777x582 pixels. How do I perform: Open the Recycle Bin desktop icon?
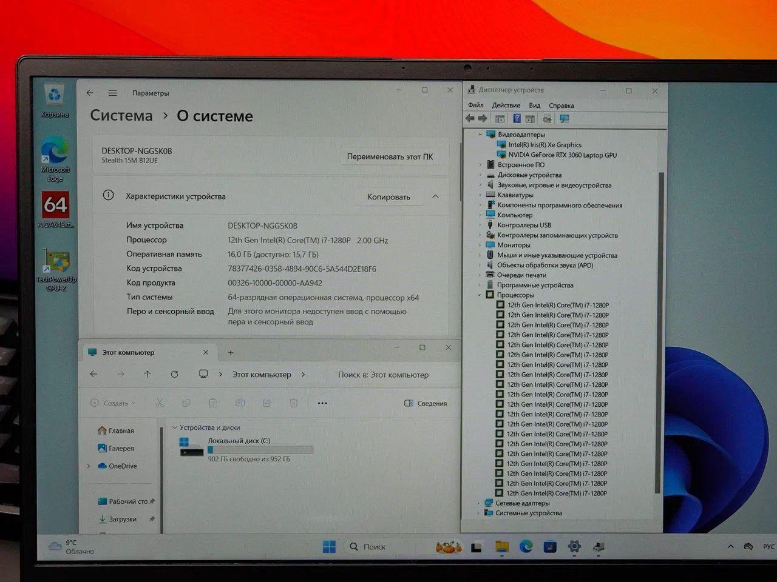55,100
